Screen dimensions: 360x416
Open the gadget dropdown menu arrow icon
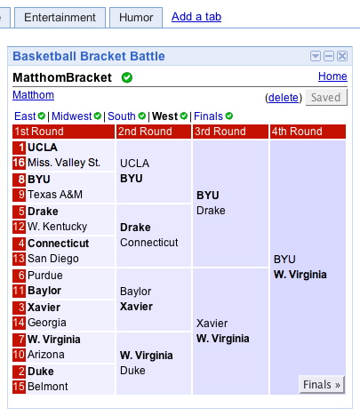click(x=316, y=56)
